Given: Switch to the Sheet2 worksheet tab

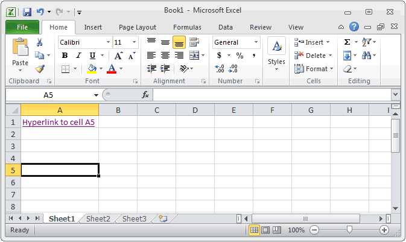Looking at the screenshot, I should (x=98, y=218).
